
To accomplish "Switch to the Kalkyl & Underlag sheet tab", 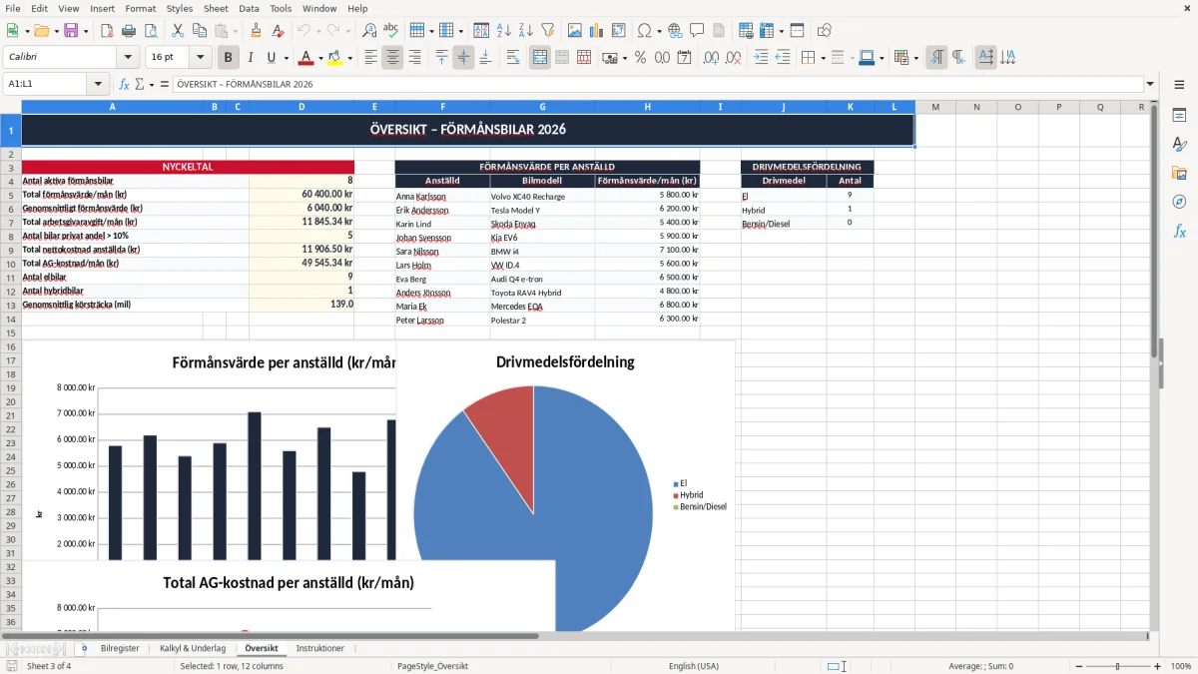I will point(193,648).
